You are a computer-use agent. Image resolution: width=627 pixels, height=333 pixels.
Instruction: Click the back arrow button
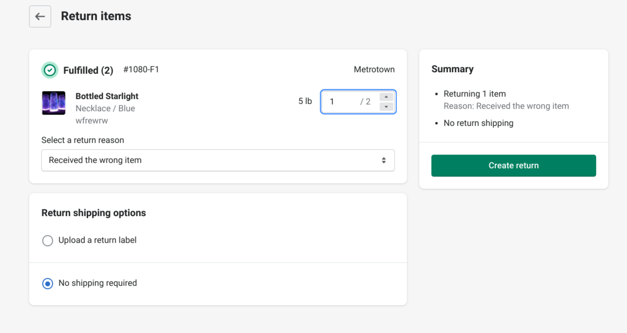[40, 17]
